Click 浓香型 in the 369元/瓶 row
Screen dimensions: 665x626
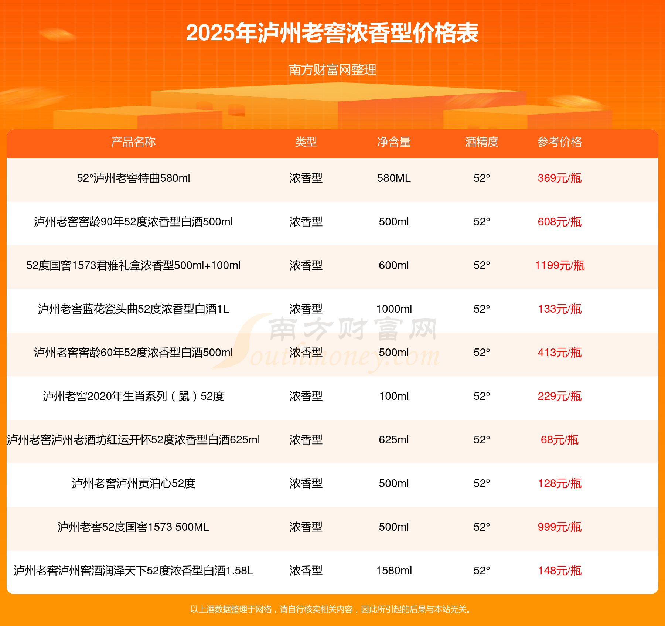coord(306,178)
